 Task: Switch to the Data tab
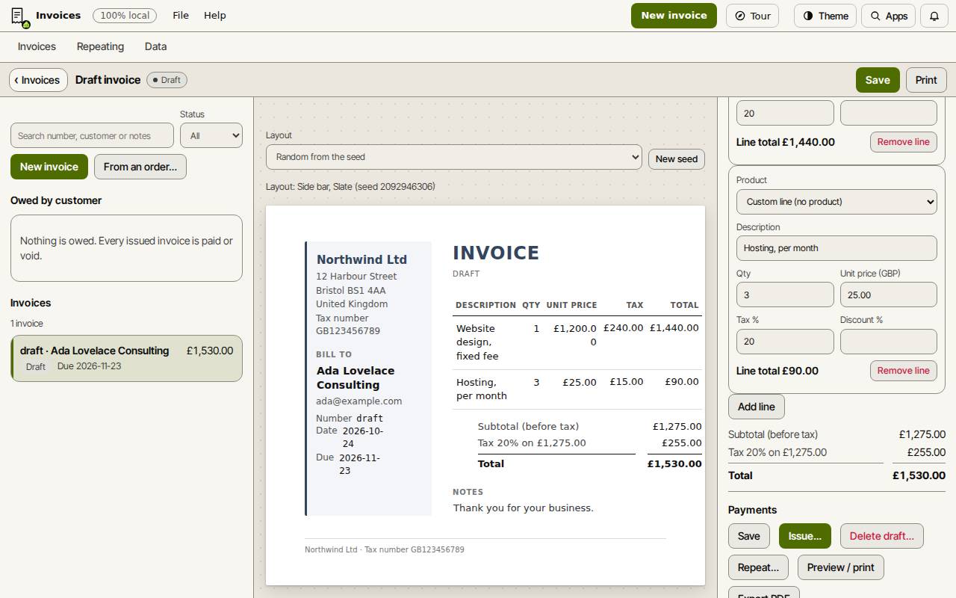coord(155,46)
